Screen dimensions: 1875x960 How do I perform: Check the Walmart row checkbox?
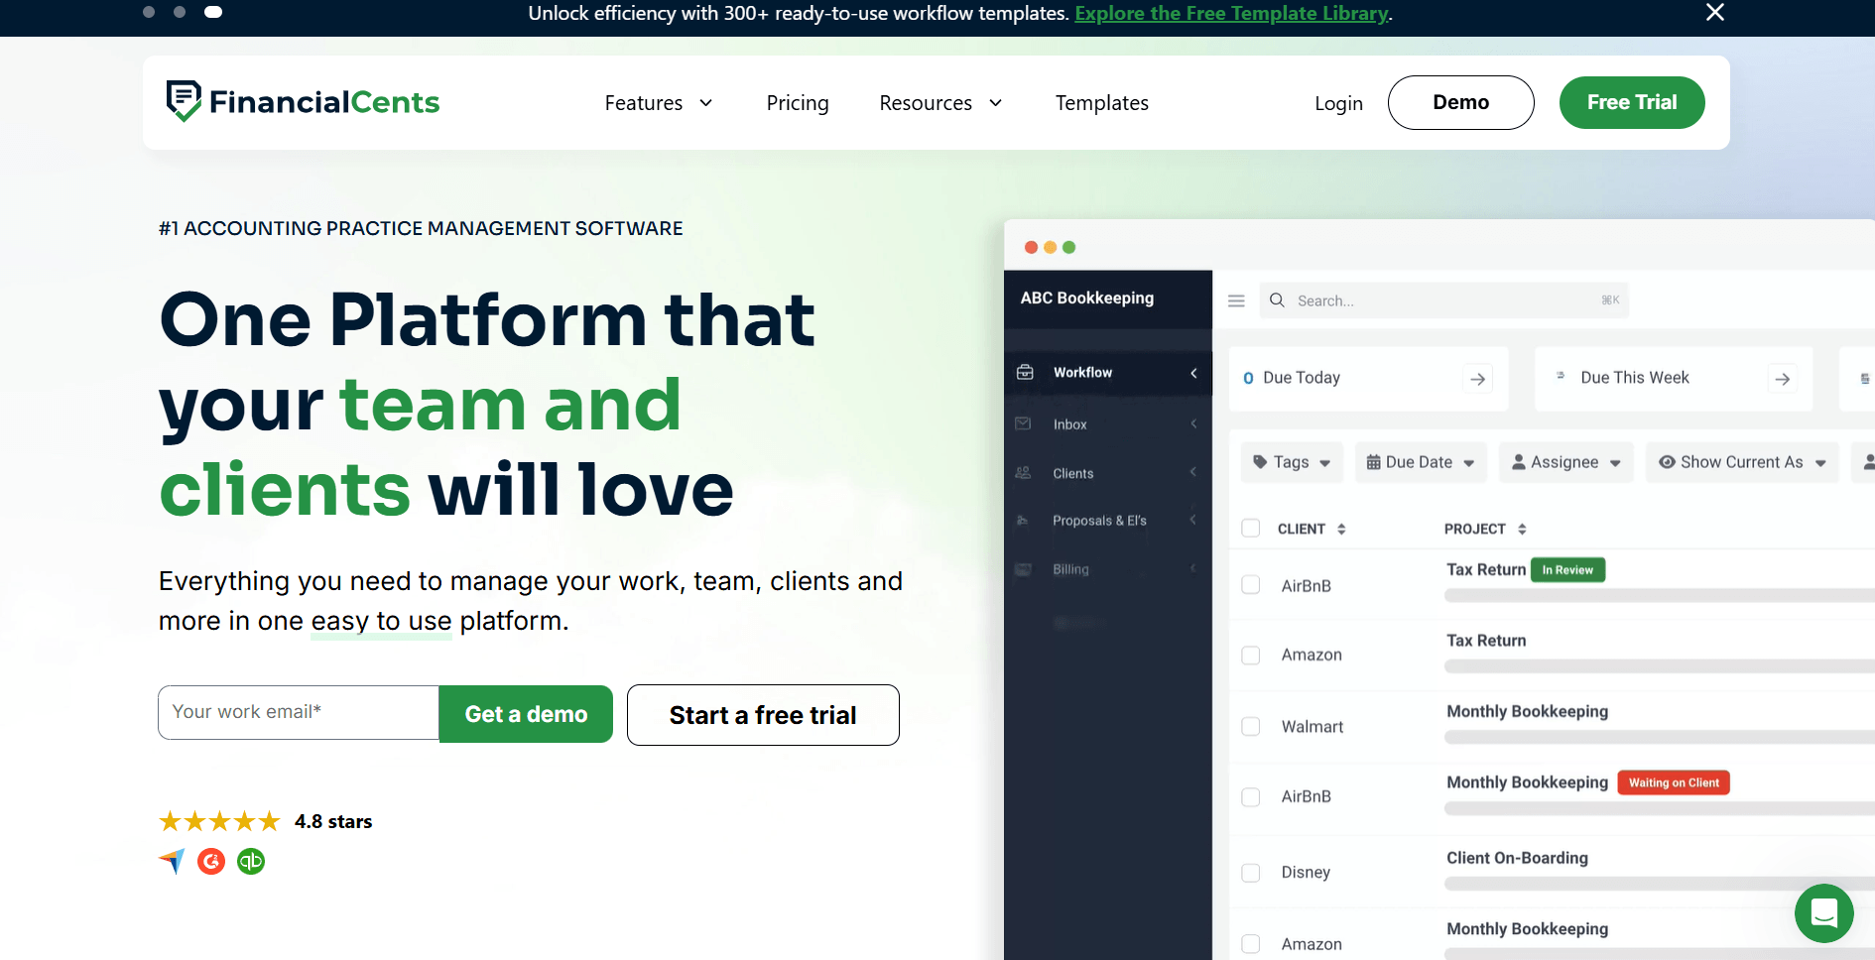pos(1251,727)
